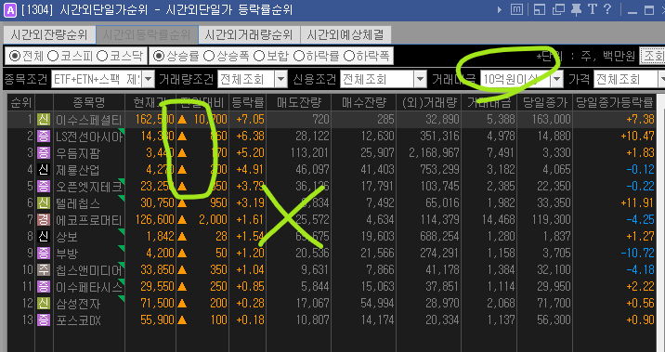
Task: Click the 증 badge beside 포스코DX
Action: [44, 319]
